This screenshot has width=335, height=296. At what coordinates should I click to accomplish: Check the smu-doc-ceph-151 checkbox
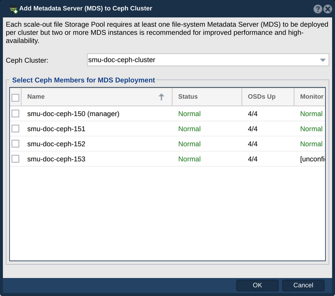[15, 128]
